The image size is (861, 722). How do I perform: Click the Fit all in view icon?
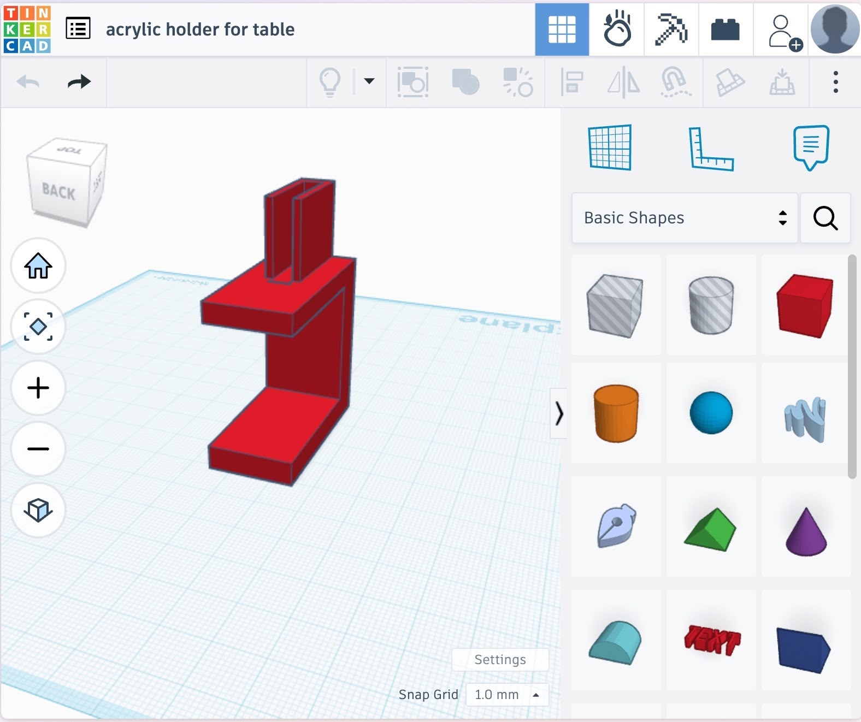pyautogui.click(x=38, y=327)
